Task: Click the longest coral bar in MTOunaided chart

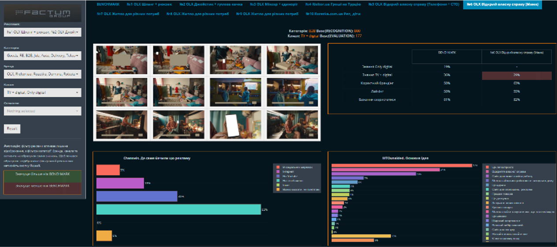Action: tap(401, 165)
